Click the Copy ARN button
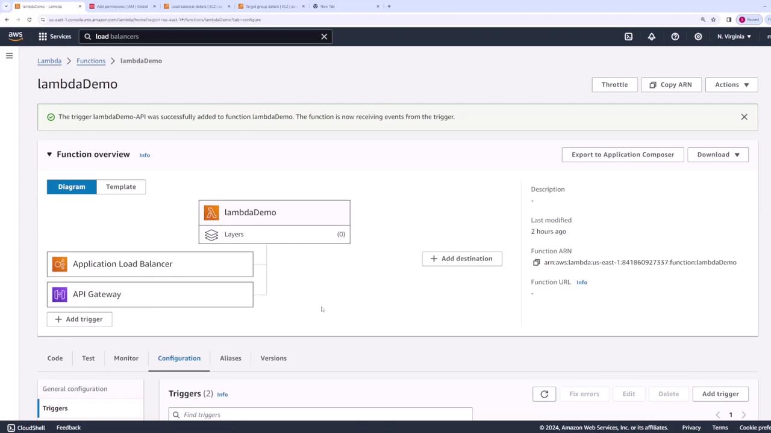 (670, 85)
